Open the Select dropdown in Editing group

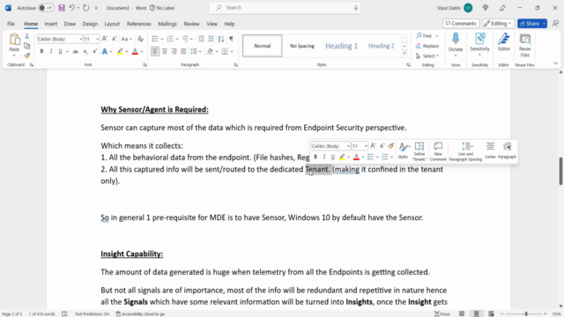(x=427, y=56)
